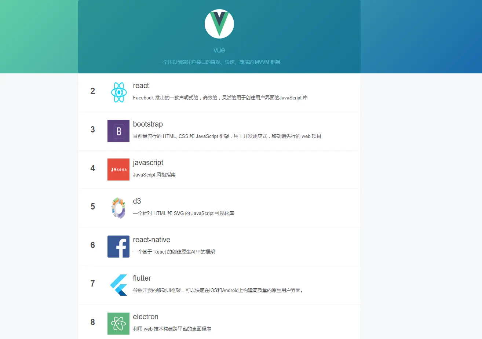Open the vue title link

click(x=219, y=50)
